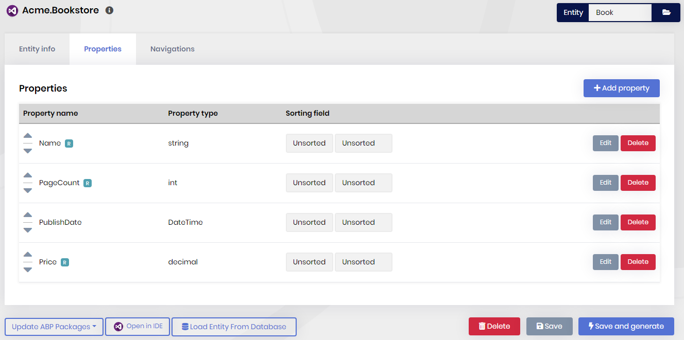Click Load Entity From Database button
The height and width of the screenshot is (340, 684).
tap(234, 327)
